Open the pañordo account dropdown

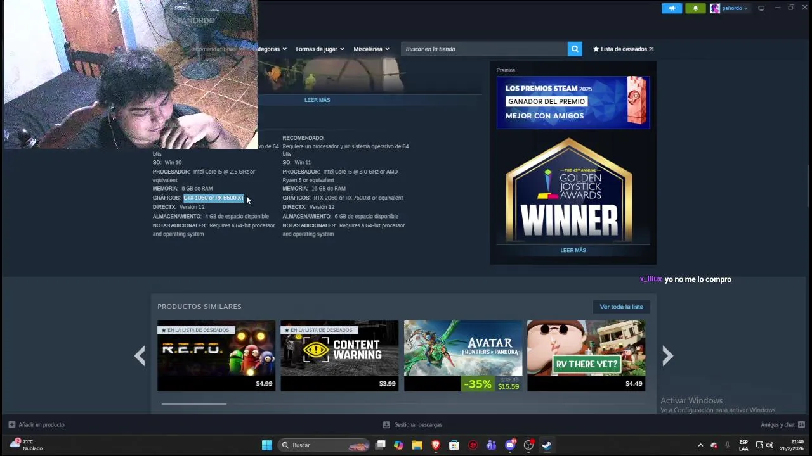[x=735, y=8]
